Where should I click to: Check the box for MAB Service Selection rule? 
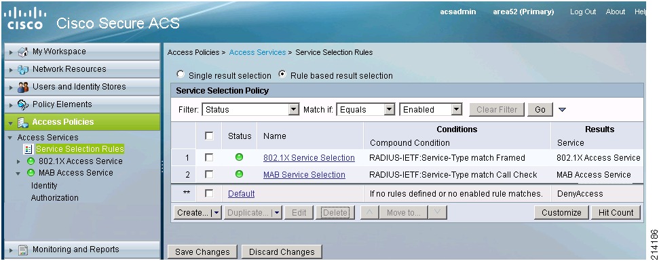point(209,174)
